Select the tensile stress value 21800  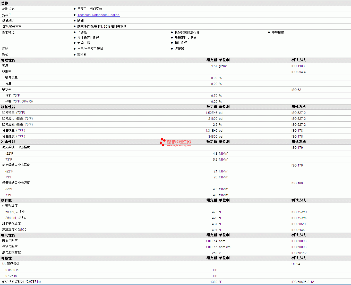213,119
